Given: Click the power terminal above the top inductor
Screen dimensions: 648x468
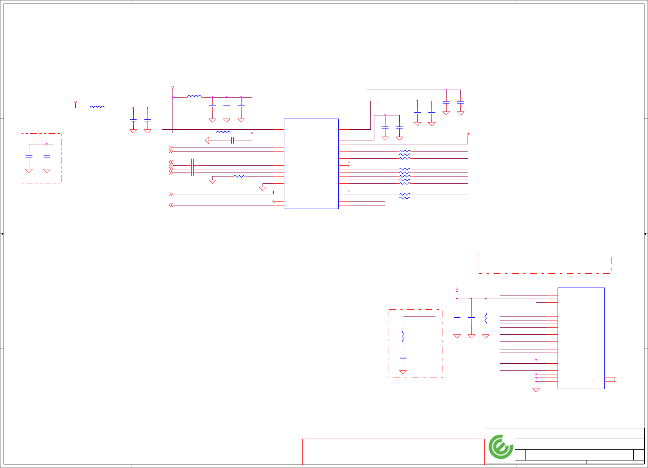Looking at the screenshot, I should [x=173, y=87].
